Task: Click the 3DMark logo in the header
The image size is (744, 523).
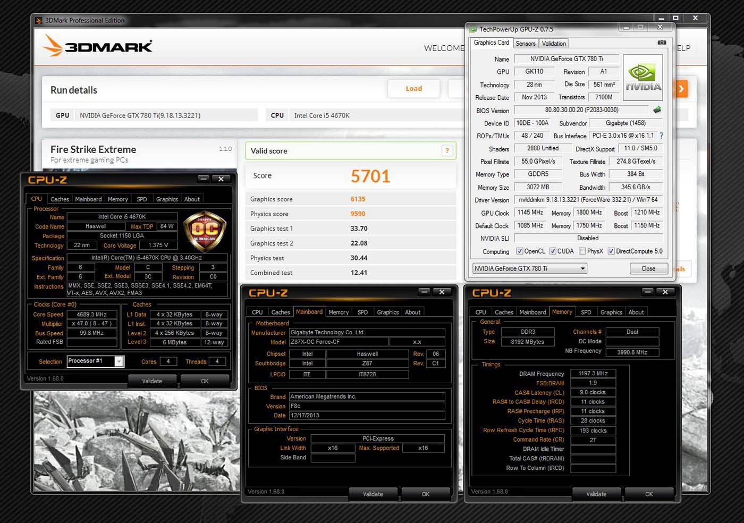Action: pyautogui.click(x=98, y=46)
